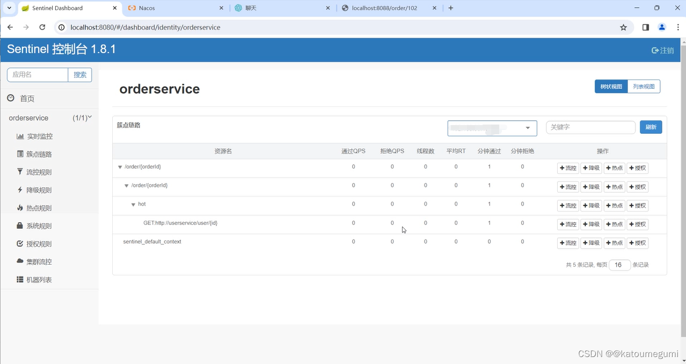Switch to 列表视图 list view
686x364 pixels.
(644, 86)
